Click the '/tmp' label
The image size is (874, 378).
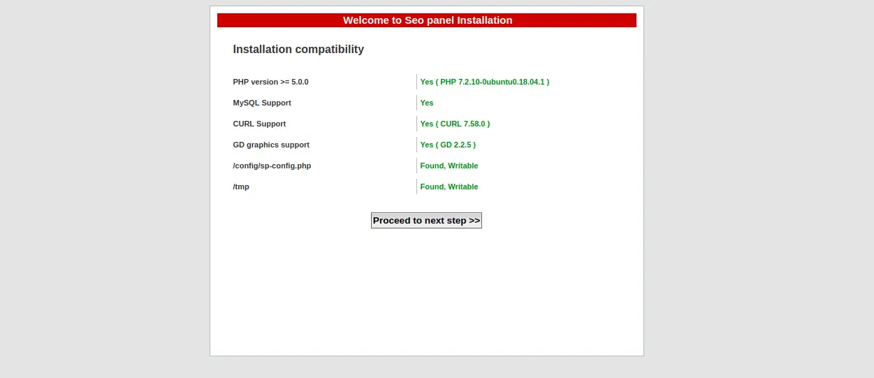[241, 187]
